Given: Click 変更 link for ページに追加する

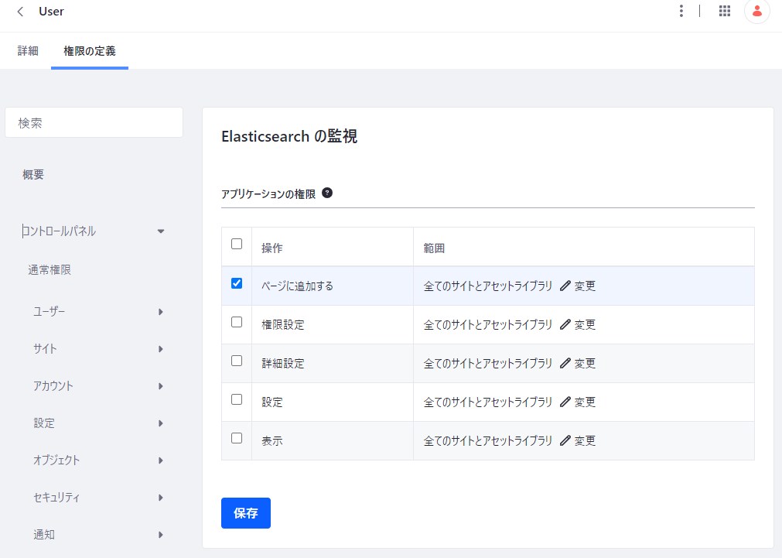Looking at the screenshot, I should pos(585,286).
